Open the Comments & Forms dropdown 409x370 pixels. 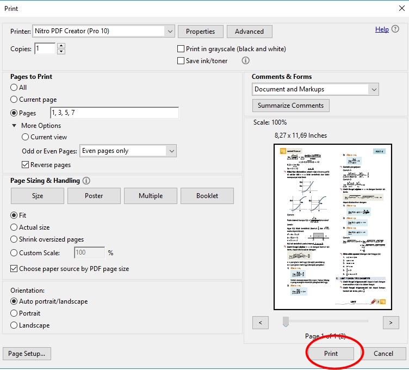pyautogui.click(x=373, y=89)
